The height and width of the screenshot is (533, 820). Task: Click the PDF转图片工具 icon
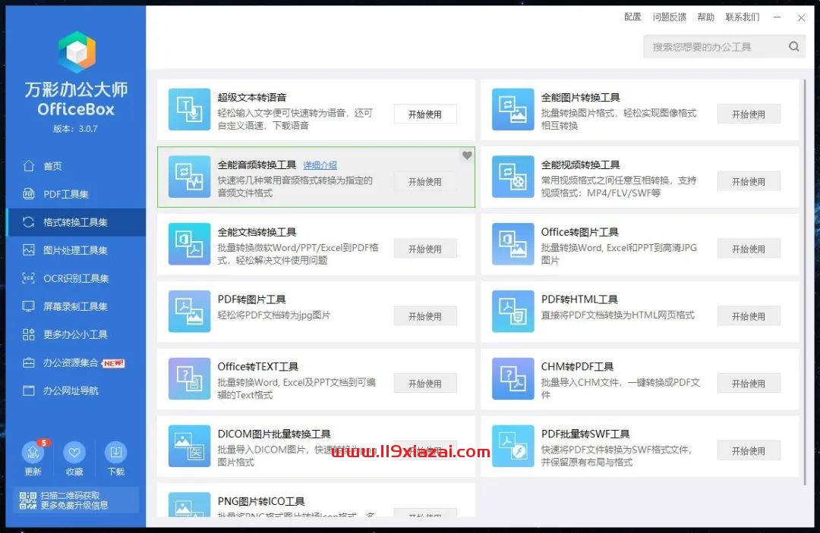tap(189, 312)
